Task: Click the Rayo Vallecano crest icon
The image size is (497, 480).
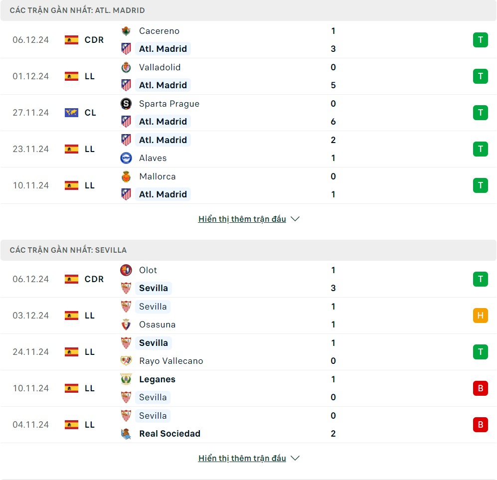Action: pyautogui.click(x=126, y=361)
